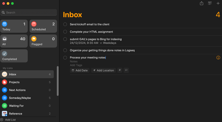Select the Reference list
Image resolution: width=222 pixels, height=122 pixels.
27,113
